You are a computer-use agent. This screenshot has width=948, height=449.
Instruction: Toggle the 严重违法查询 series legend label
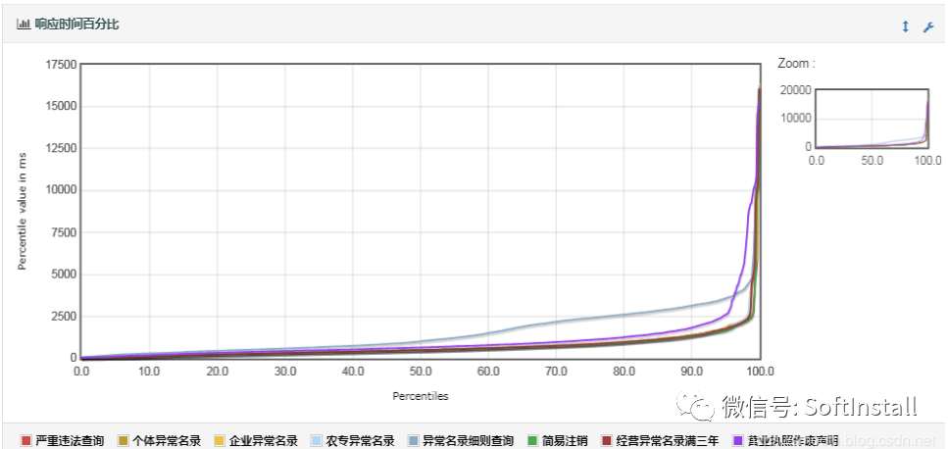[x=70, y=440]
